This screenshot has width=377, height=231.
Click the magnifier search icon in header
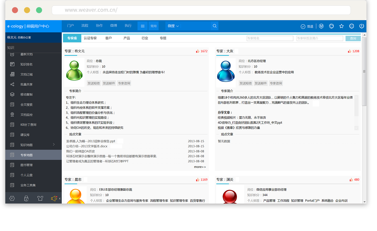click(x=215, y=26)
